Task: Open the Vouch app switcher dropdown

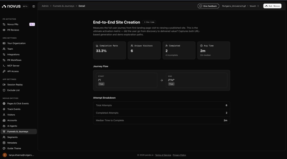Action: coord(254,6)
